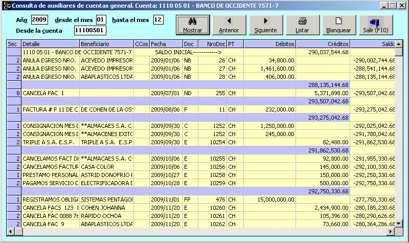Advance with the Siguiente arrow button
The width and height of the screenshot is (409, 243).
click(265, 25)
